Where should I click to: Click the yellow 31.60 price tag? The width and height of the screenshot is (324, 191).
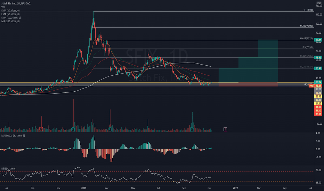pyautogui.click(x=318, y=103)
